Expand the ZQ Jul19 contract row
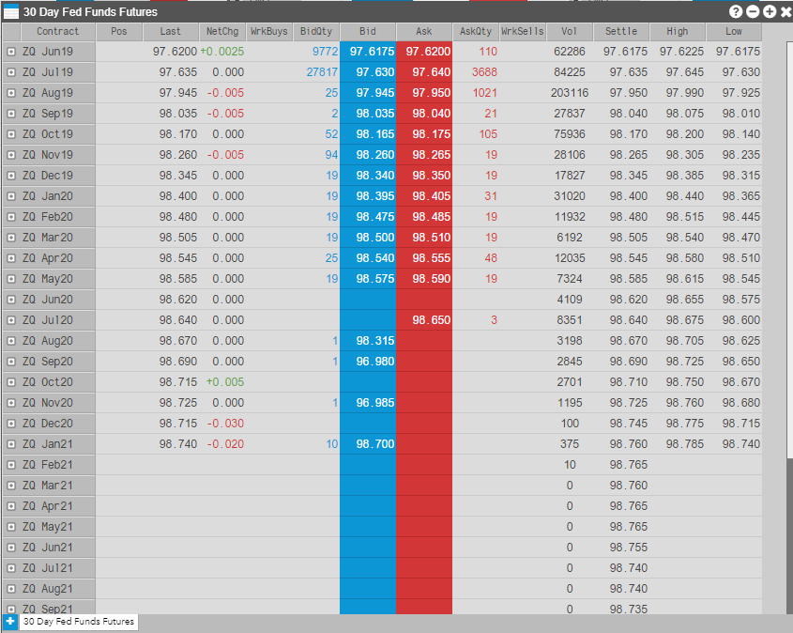793x633 pixels. click(11, 72)
